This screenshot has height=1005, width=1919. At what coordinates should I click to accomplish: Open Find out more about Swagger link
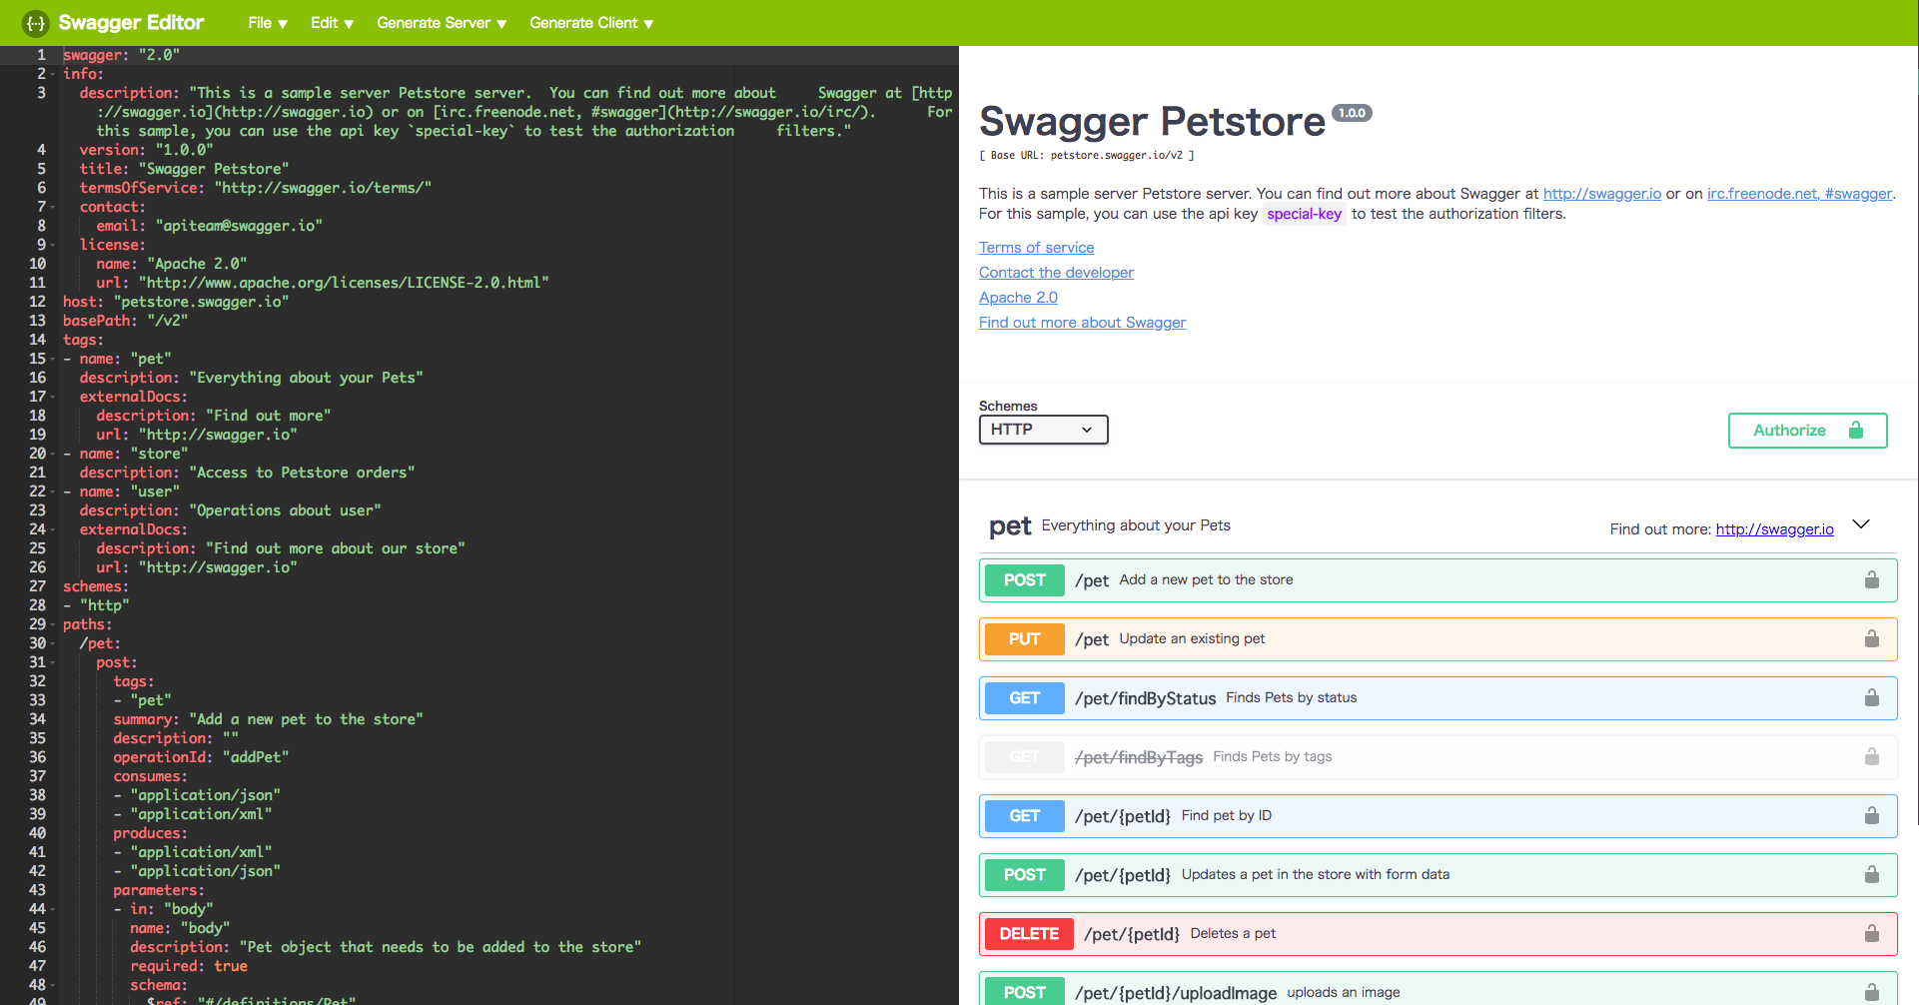point(1082,323)
